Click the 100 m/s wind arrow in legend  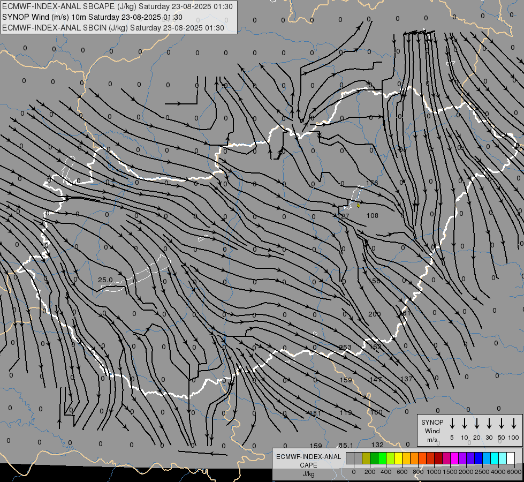point(514,424)
